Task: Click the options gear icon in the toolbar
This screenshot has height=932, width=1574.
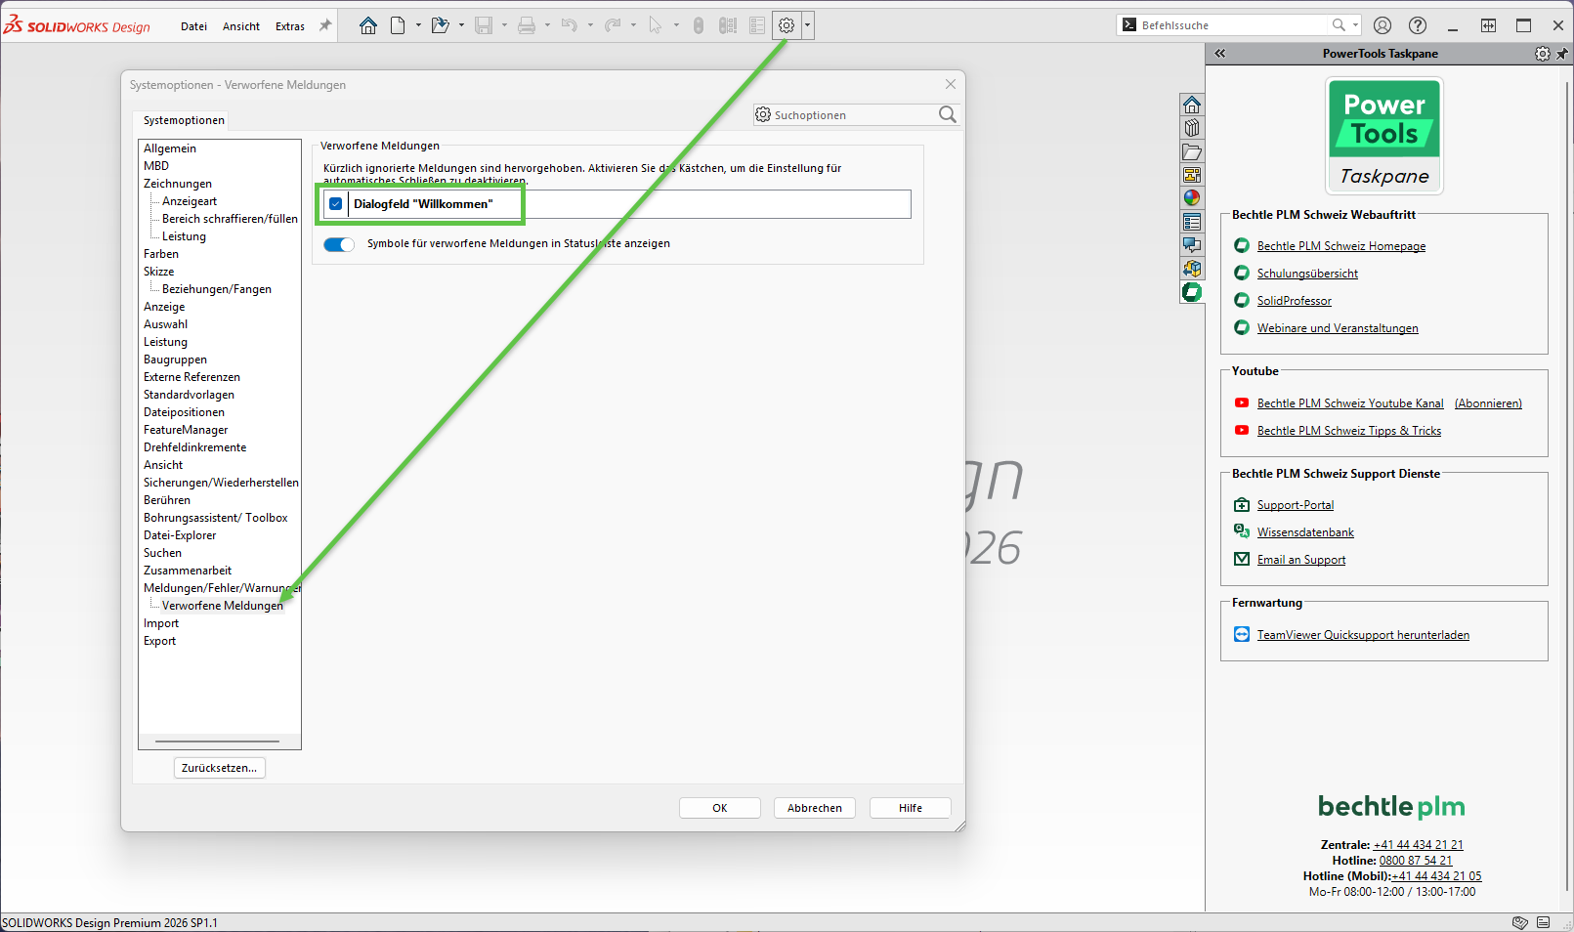Action: click(x=787, y=26)
